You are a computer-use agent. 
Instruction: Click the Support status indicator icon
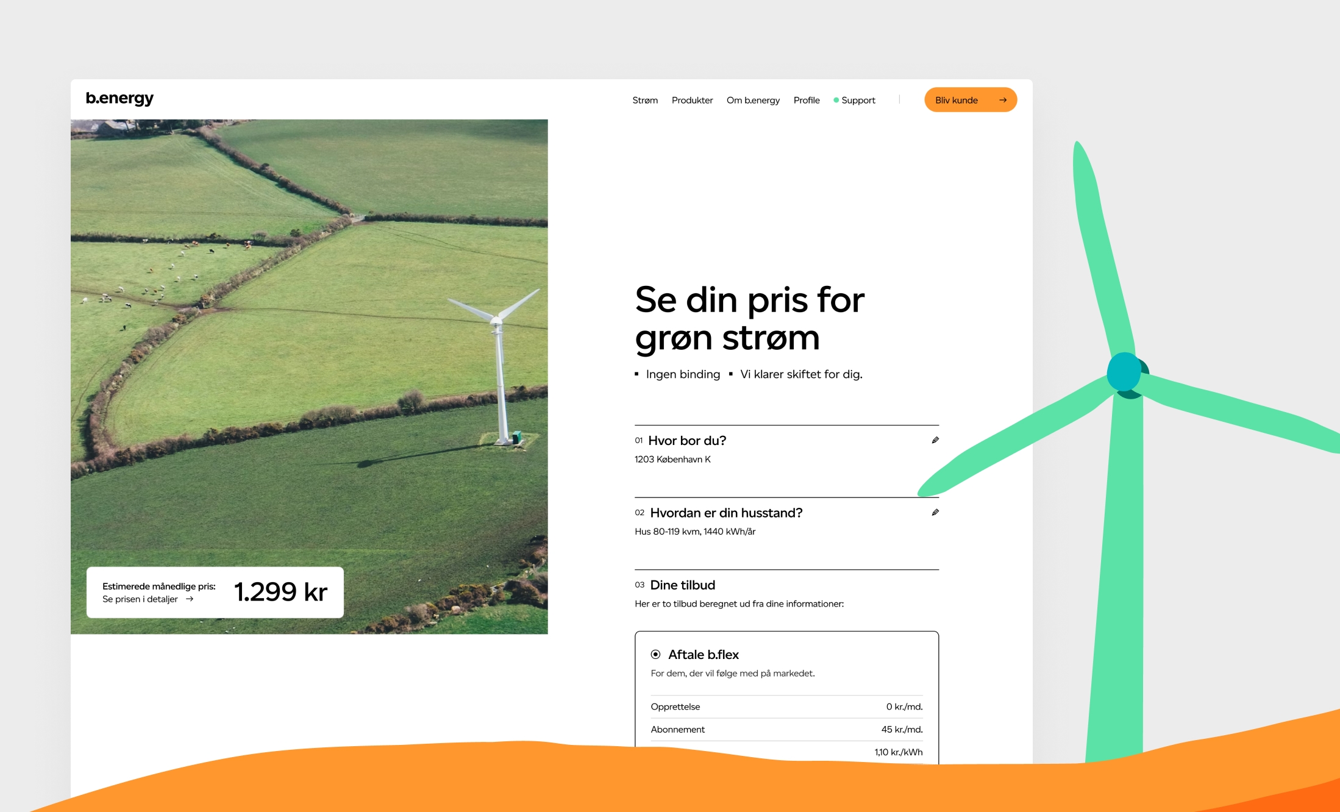[x=833, y=99]
